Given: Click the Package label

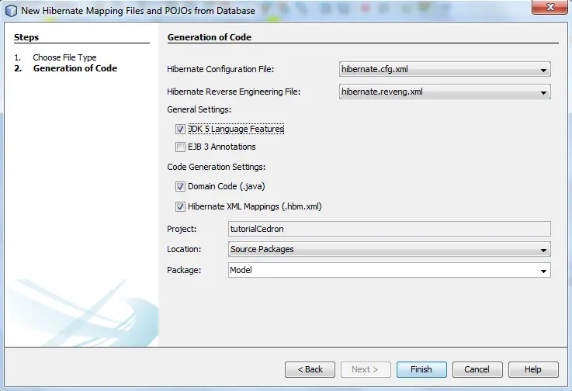Looking at the screenshot, I should 184,270.
